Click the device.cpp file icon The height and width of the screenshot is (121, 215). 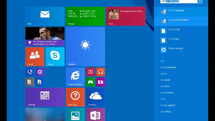(164, 40)
